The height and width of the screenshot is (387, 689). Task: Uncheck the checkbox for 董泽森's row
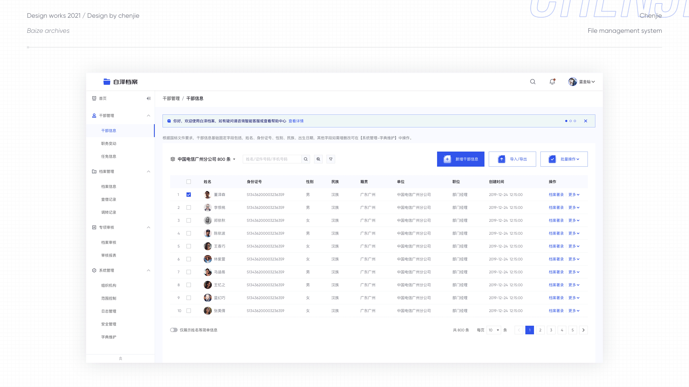pyautogui.click(x=189, y=194)
